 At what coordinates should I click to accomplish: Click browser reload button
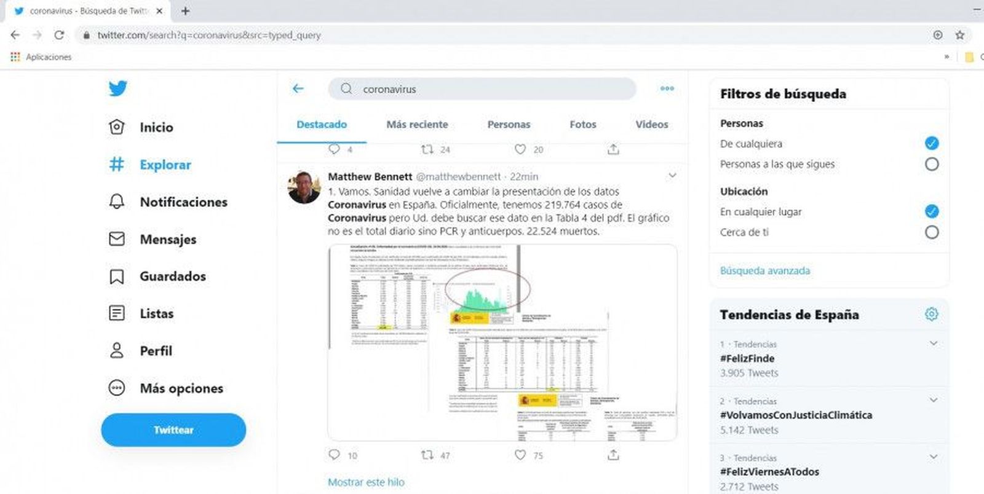coord(59,35)
